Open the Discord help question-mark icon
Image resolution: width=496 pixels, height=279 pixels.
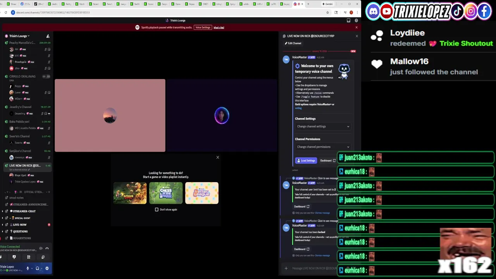(x=356, y=21)
